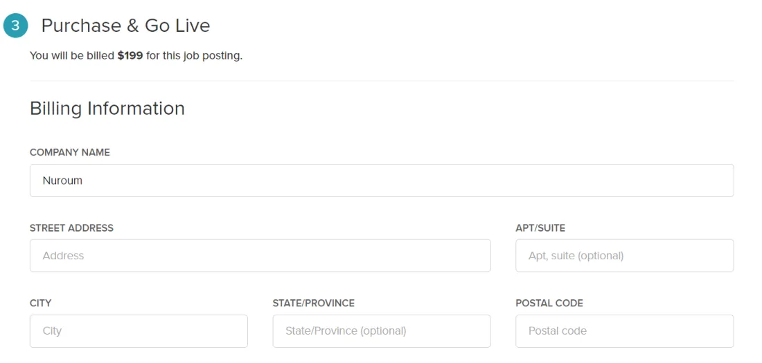Image resolution: width=762 pixels, height=363 pixels.
Task: Click the APT/SUITE label
Action: tap(540, 228)
